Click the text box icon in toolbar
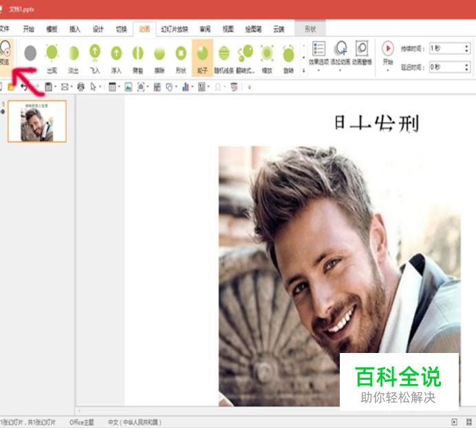 click(x=202, y=87)
